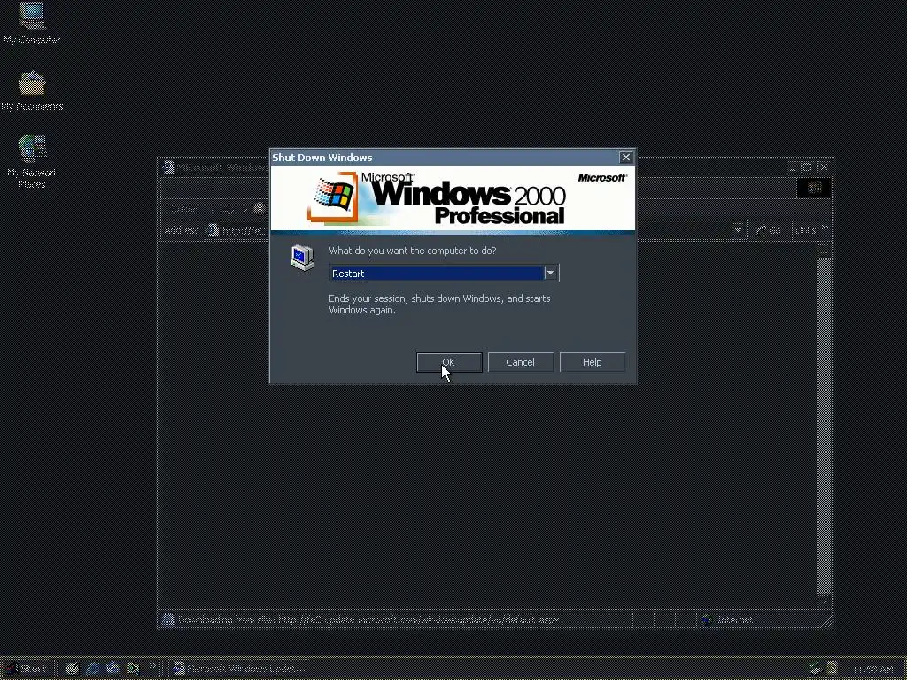Click scrollbar up arrow in browser window
907x680 pixels.
824,251
